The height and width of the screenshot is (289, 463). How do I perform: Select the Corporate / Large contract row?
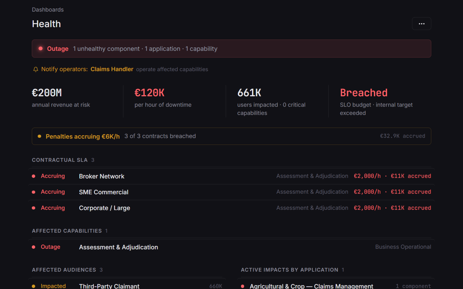click(231, 208)
